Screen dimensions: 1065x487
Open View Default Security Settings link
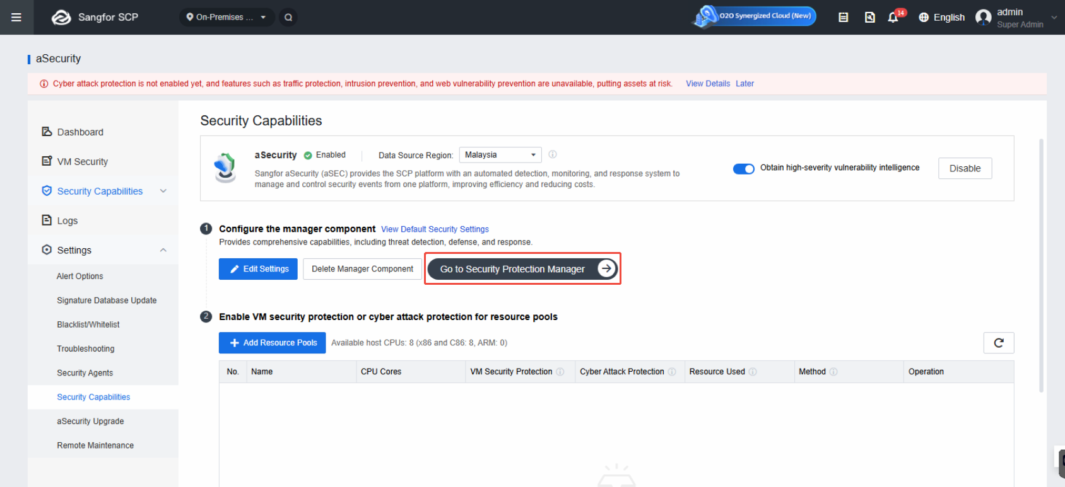(x=435, y=229)
